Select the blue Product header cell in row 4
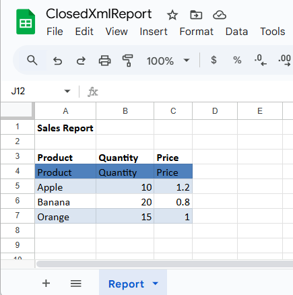The height and width of the screenshot is (295, 293). [65, 172]
